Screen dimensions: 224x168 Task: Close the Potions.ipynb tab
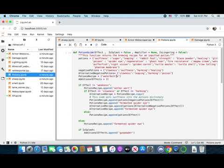[187, 40]
